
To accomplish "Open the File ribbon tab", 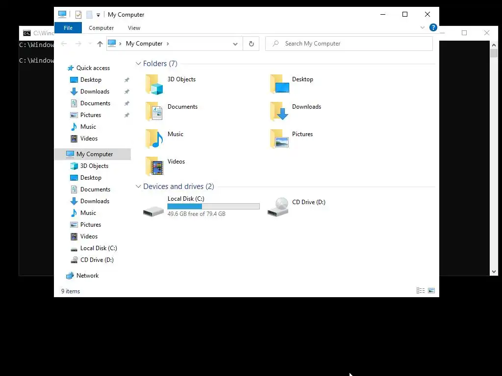I will pyautogui.click(x=68, y=28).
